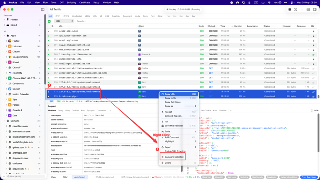
Task: Select the Saved tray icon in Favorites
Action: [8, 25]
